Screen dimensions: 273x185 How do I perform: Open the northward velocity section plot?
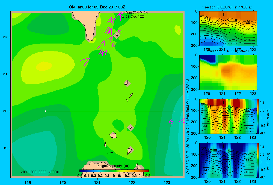(x=228, y=116)
